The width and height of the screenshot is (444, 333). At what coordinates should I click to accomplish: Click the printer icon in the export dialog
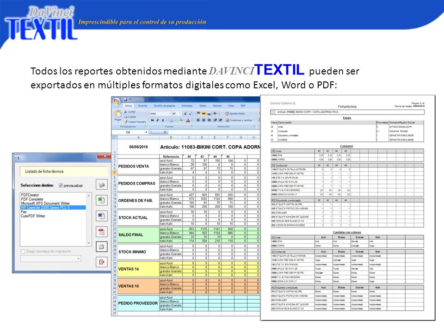point(102,185)
